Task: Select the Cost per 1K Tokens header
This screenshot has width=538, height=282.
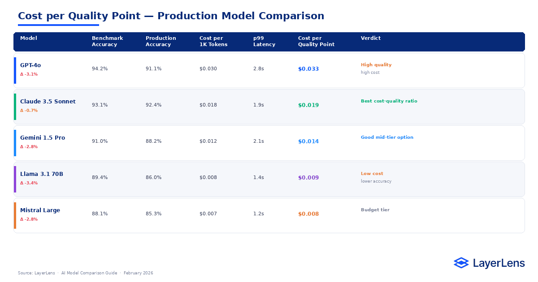Action: coord(213,41)
